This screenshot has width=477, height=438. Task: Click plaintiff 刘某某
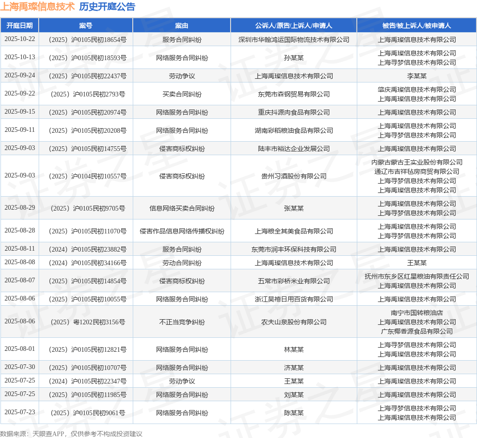click(x=294, y=395)
